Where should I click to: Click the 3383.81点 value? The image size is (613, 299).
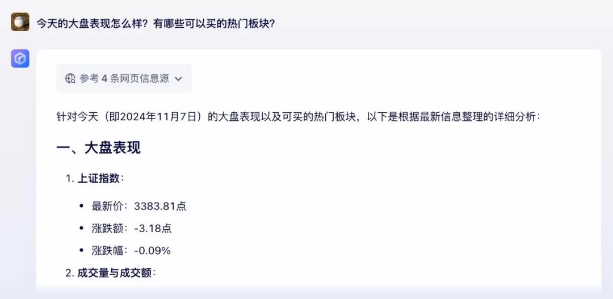coord(160,207)
